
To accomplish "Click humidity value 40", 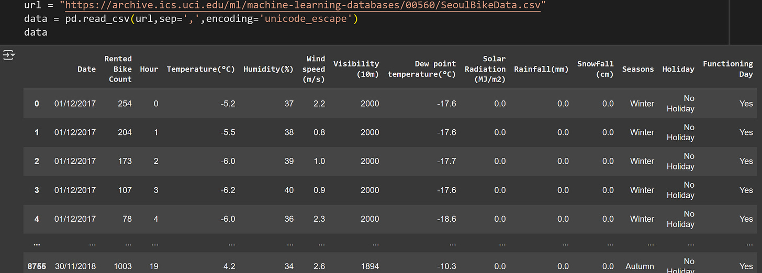I will [289, 190].
